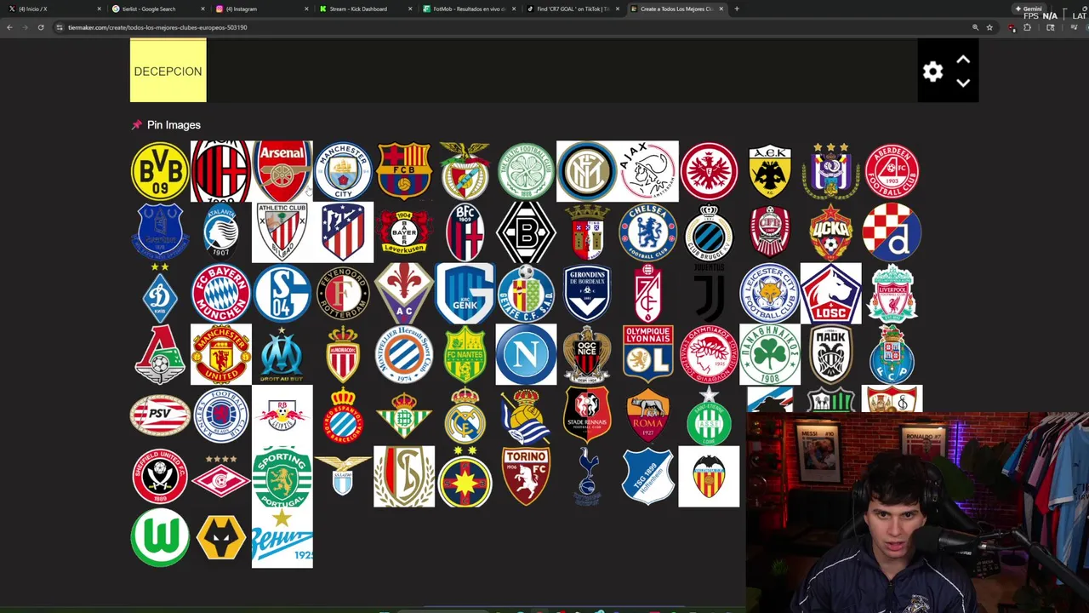
Task: Pick the FC Bayern München logo
Action: 221,293
